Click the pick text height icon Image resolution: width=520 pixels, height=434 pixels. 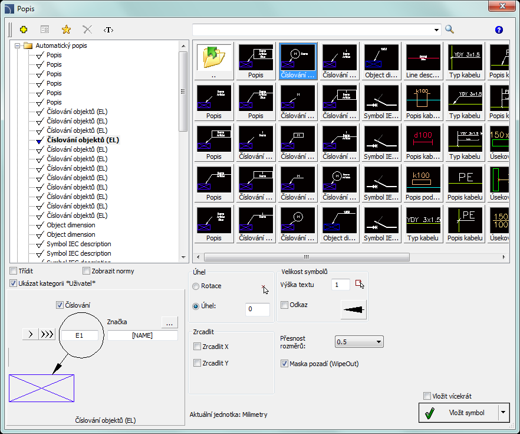[x=360, y=284]
